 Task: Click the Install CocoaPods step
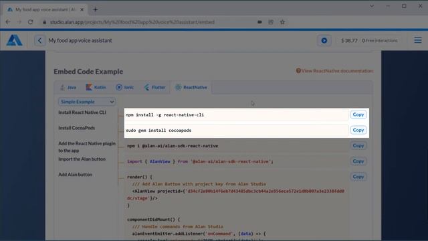(76, 128)
